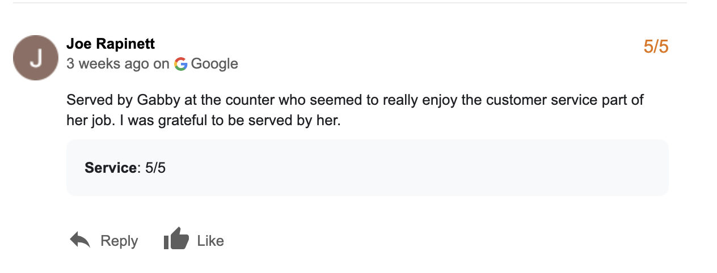Open Joe Rapinett's profile name
Viewport: 717px width, 273px height.
coord(111,44)
